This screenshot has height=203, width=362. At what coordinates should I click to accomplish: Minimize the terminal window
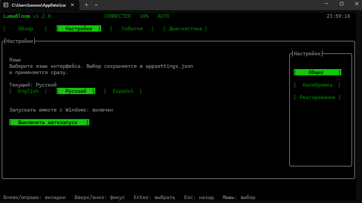326,4
